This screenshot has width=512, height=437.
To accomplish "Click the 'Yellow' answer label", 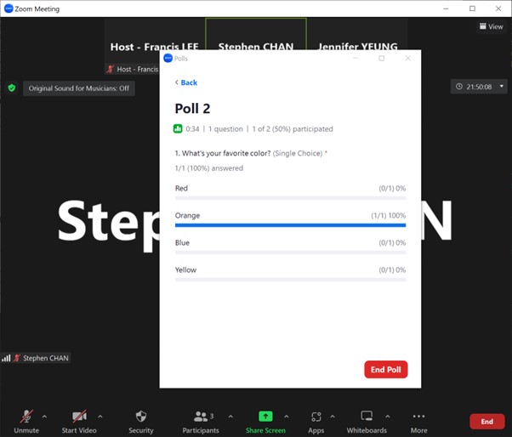I will click(x=185, y=270).
